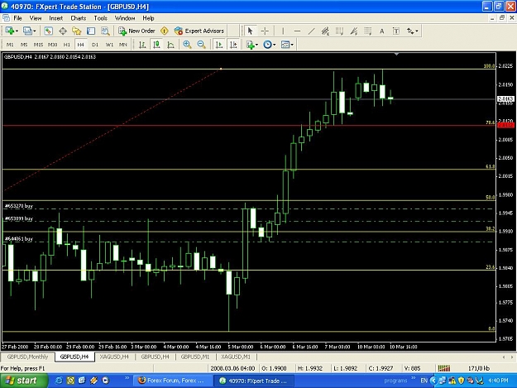Open the Navigator folder-star icon
Image resolution: width=517 pixels, height=388 pixels.
click(x=77, y=31)
